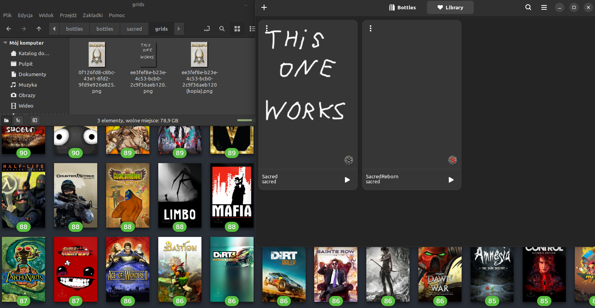Go forward in the file manager
The image size is (595, 308).
[x=24, y=29]
